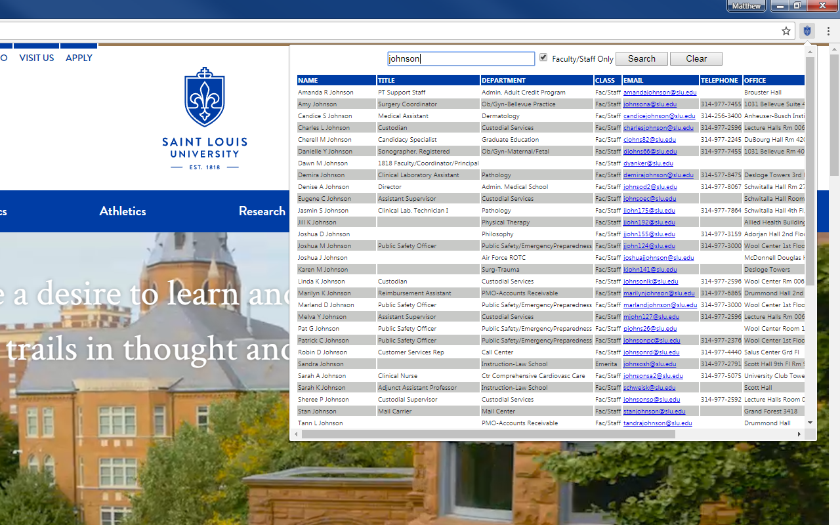Click the popup vertical scrollbar thumb
840x525 pixels.
810,171
